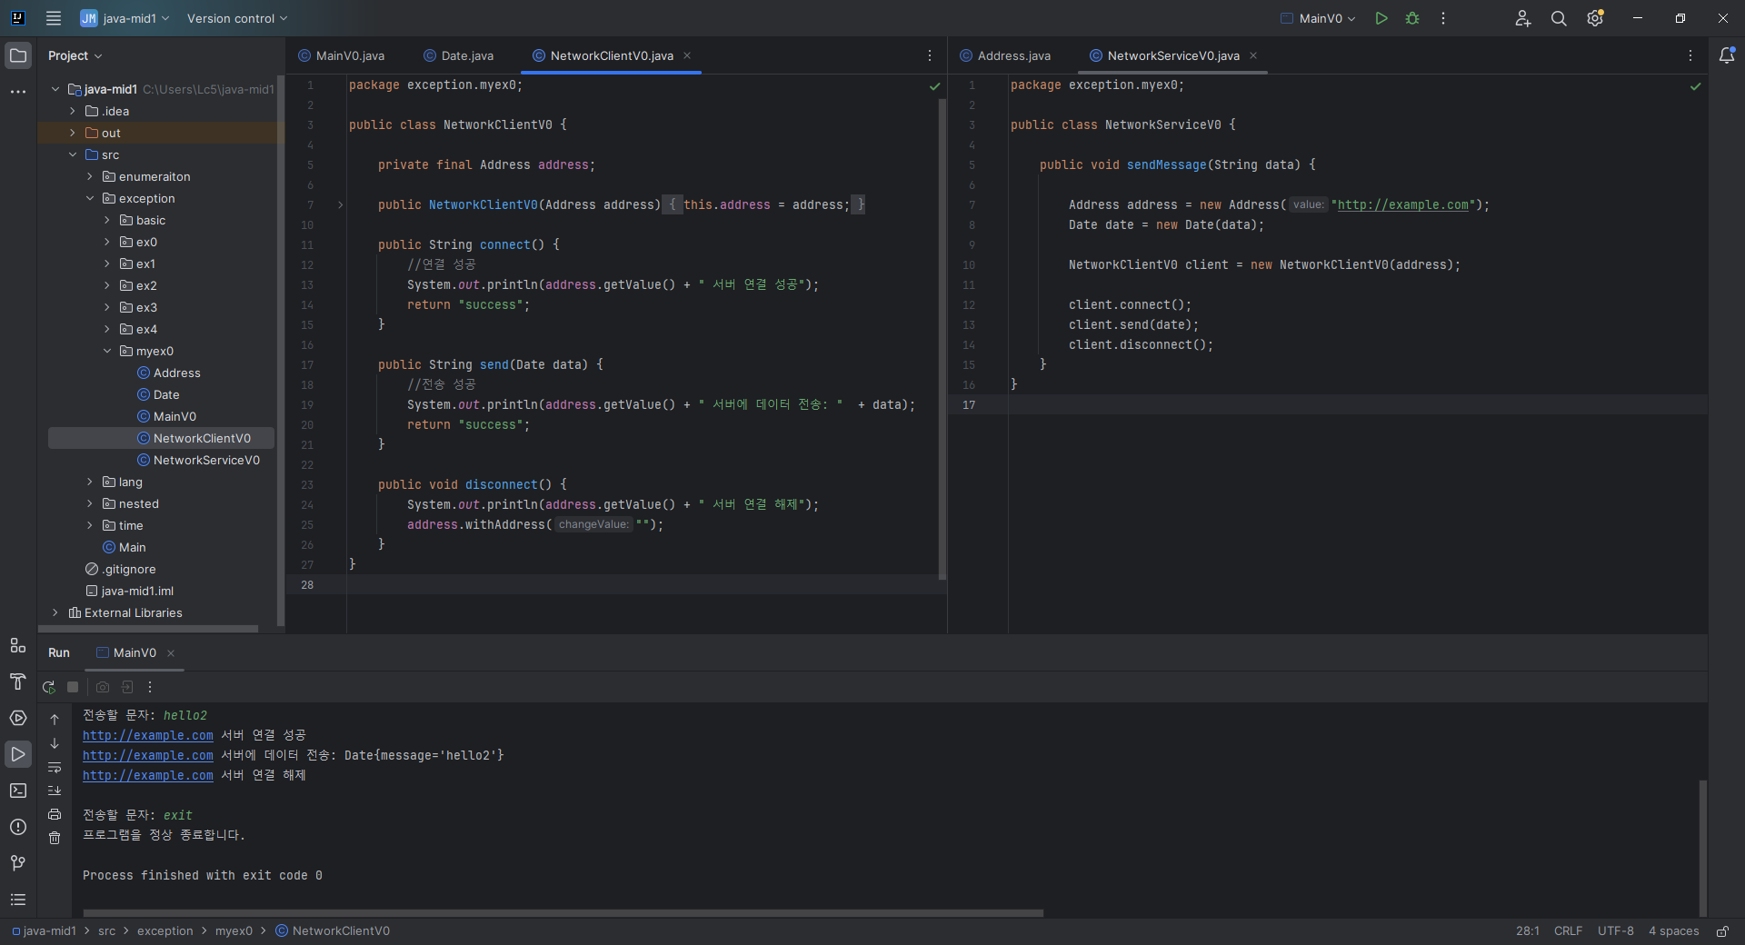Open the Terminal tool window
Viewport: 1745px width, 945px height.
pyautogui.click(x=18, y=791)
